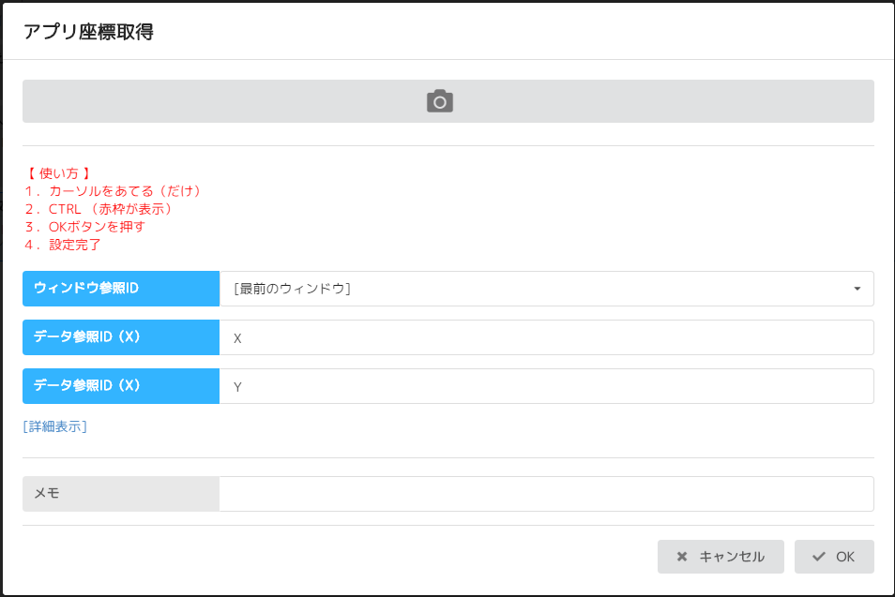Click the blue ウィンドウ参照ID label
The height and width of the screenshot is (597, 895).
pyautogui.click(x=121, y=289)
